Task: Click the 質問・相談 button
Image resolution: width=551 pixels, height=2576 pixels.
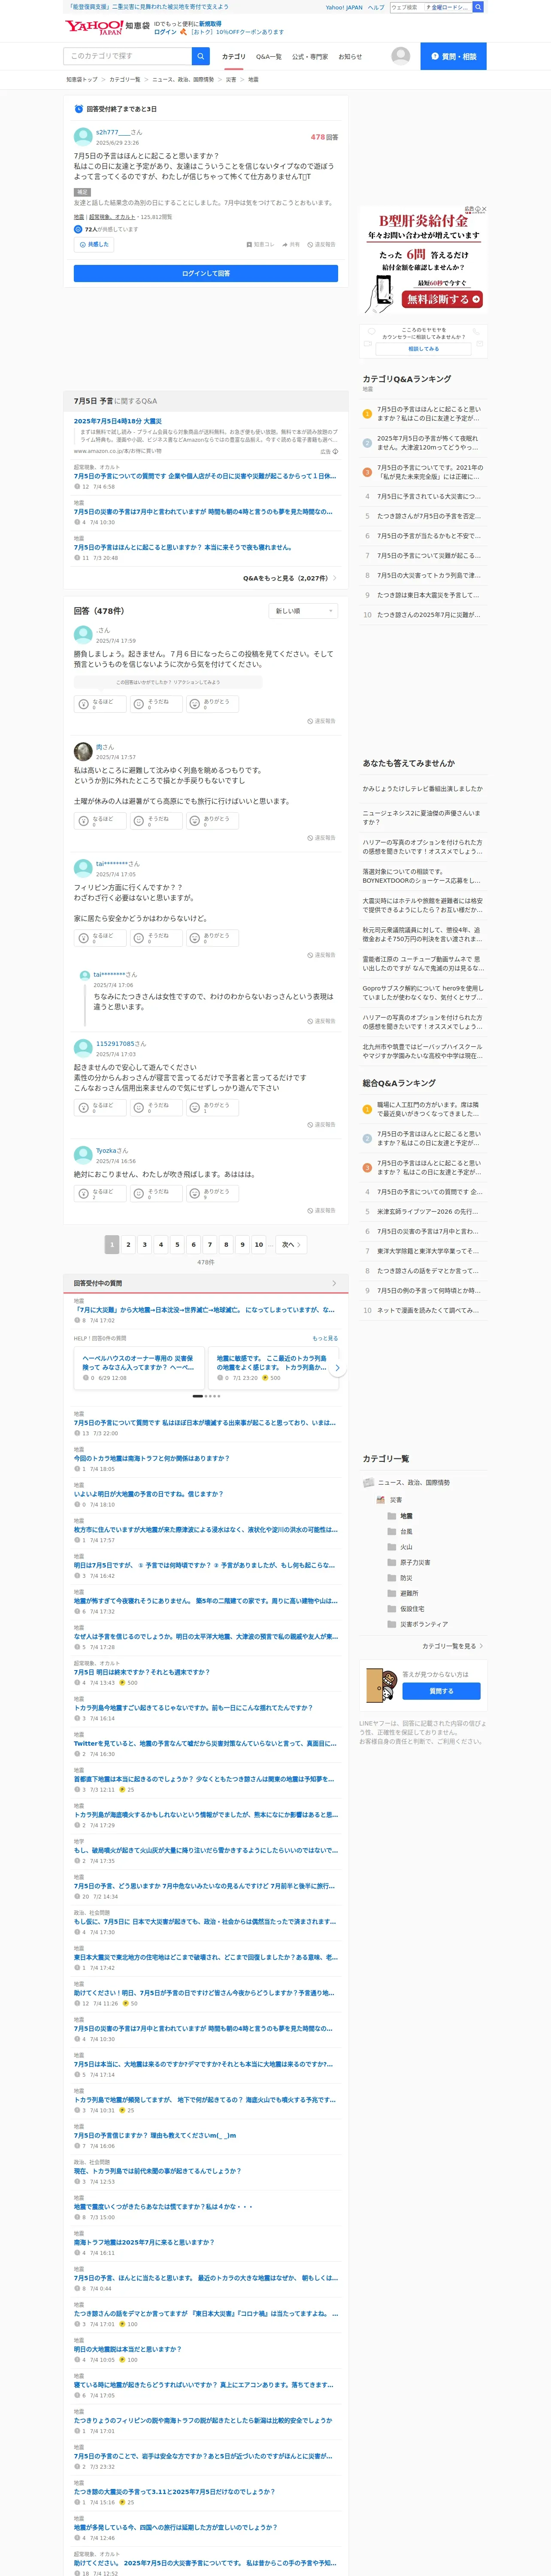Action: [453, 56]
